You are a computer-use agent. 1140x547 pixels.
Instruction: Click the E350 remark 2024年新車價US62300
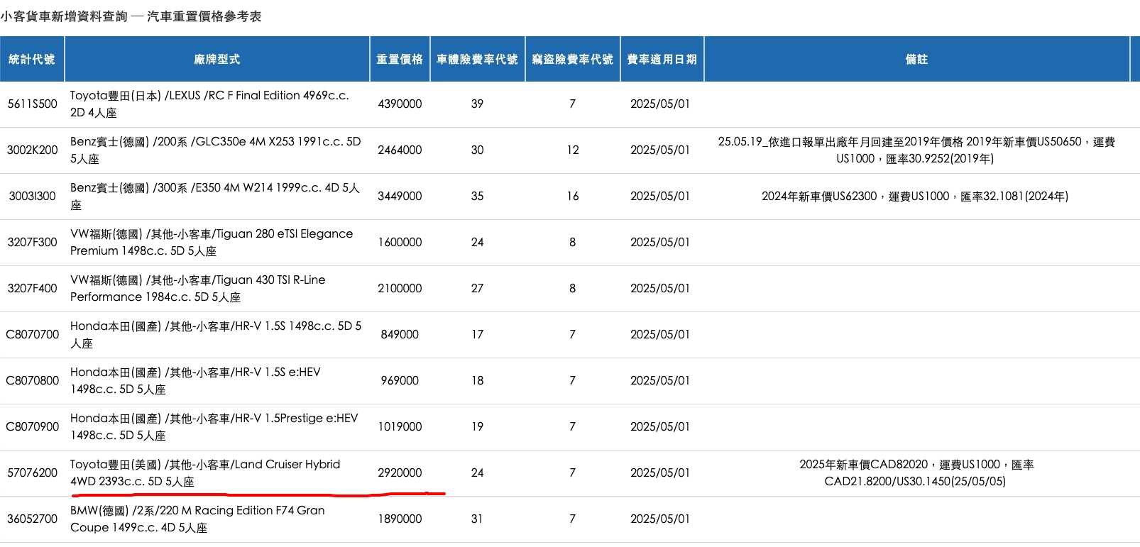click(915, 196)
